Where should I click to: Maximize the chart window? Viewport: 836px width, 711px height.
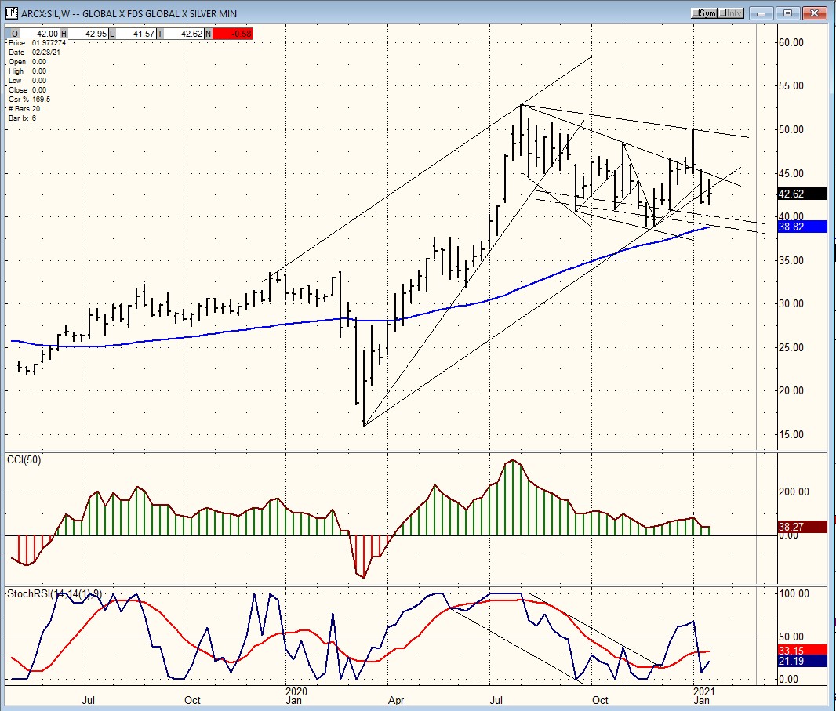(788, 13)
